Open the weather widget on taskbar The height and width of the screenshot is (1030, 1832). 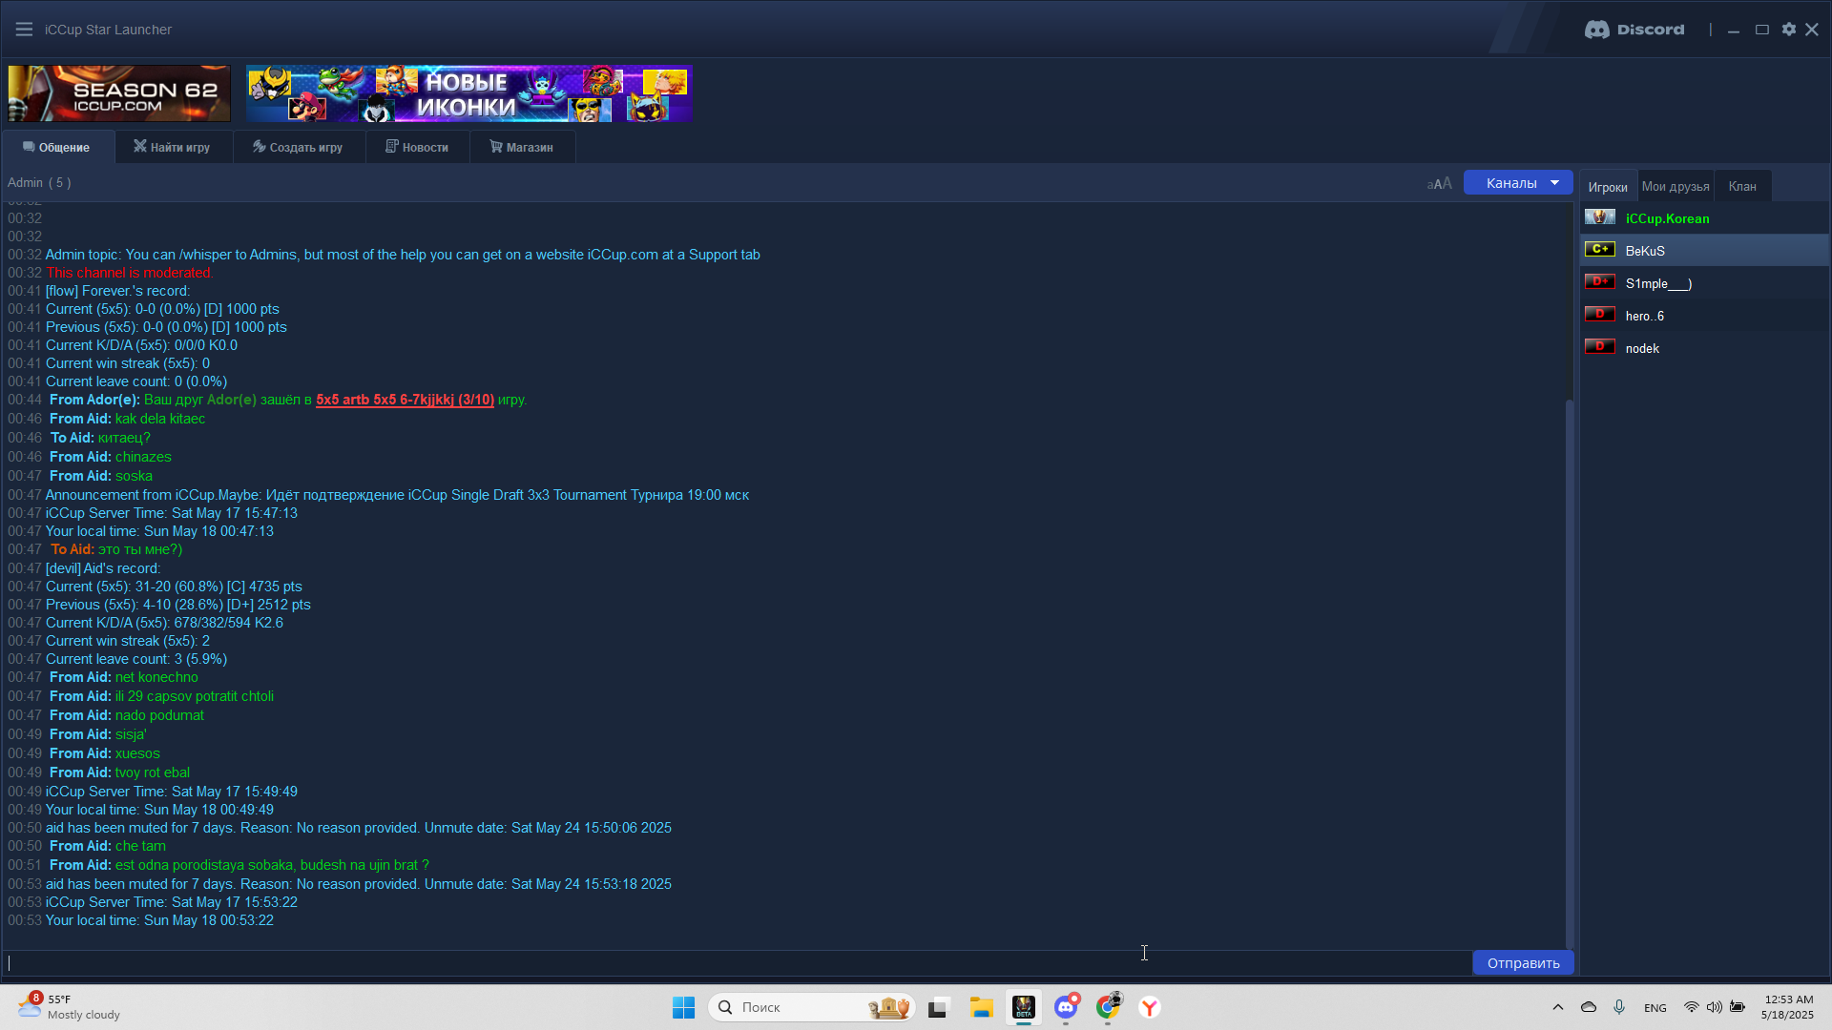tap(69, 1007)
